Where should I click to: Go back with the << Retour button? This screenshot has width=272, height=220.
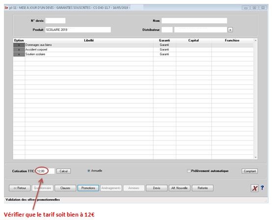click(20, 188)
